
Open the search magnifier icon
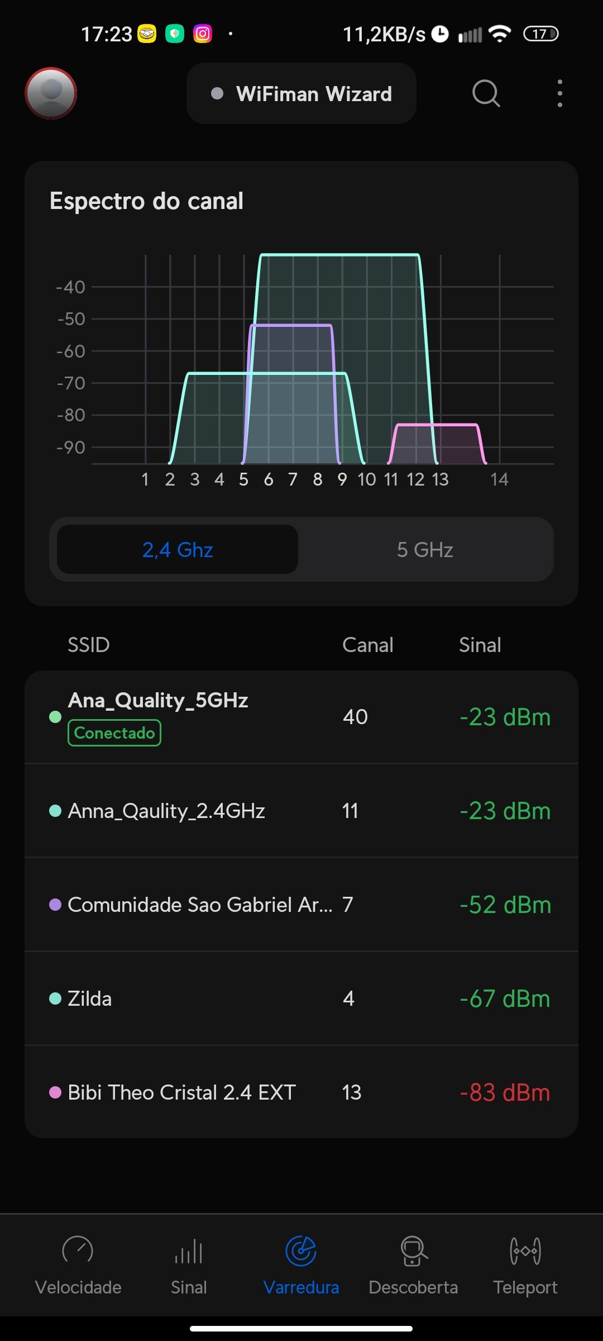(486, 93)
